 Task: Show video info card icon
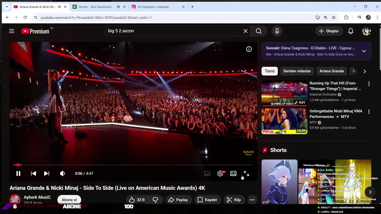click(249, 49)
